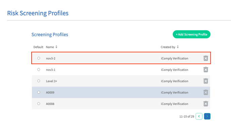Sort profiles by Name column

pyautogui.click(x=51, y=47)
